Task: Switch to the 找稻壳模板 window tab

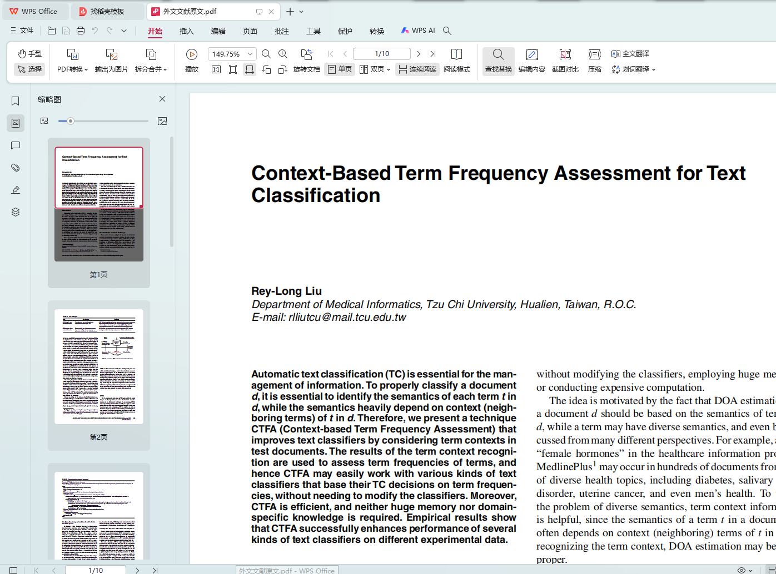Action: (108, 11)
